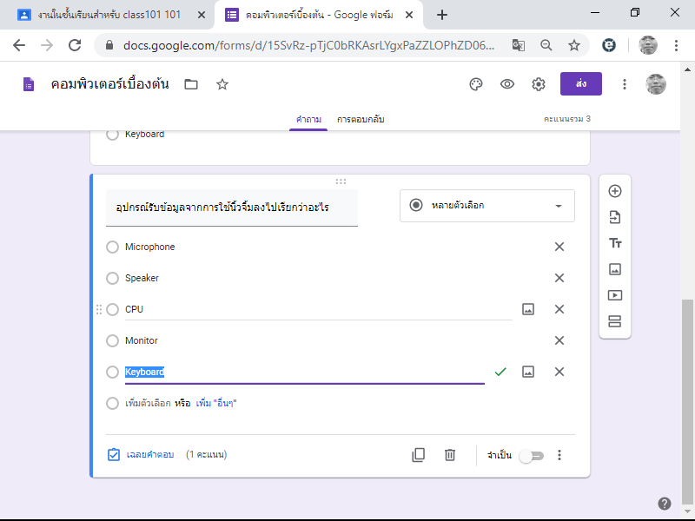The height and width of the screenshot is (521, 695).
Task: Click the zoom magnifier icon in address bar
Action: 546,45
